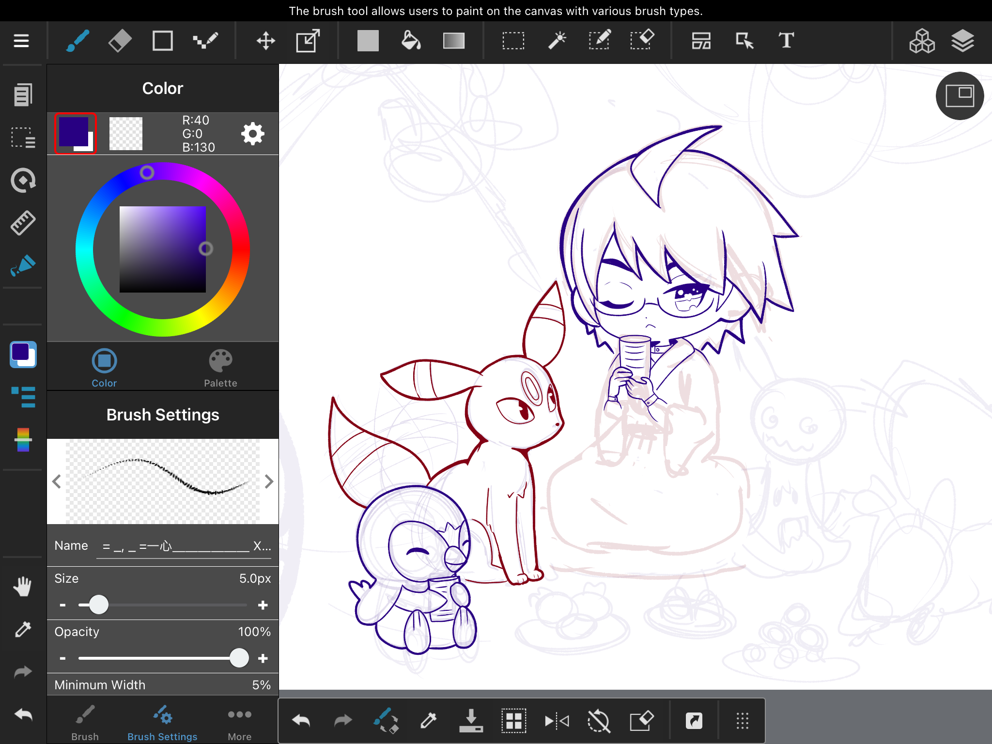This screenshot has height=744, width=992.
Task: Show next brush preview with right chevron
Action: tap(269, 481)
